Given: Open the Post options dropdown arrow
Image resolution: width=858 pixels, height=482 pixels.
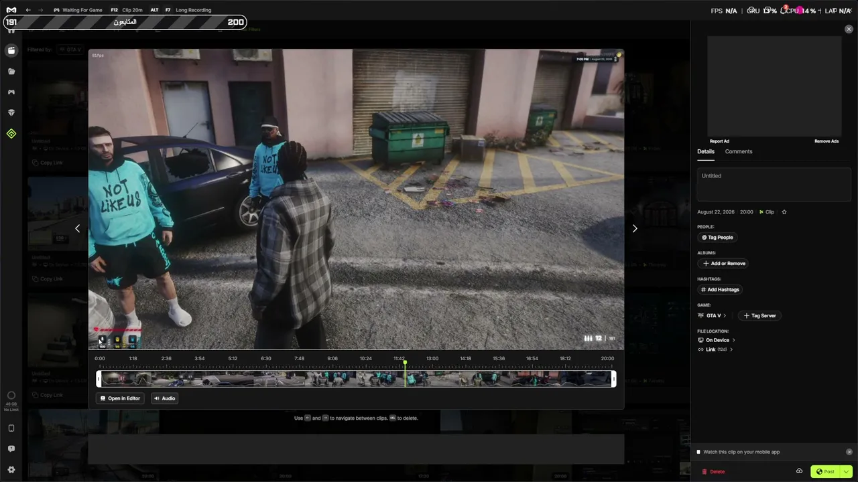Looking at the screenshot, I should [847, 471].
